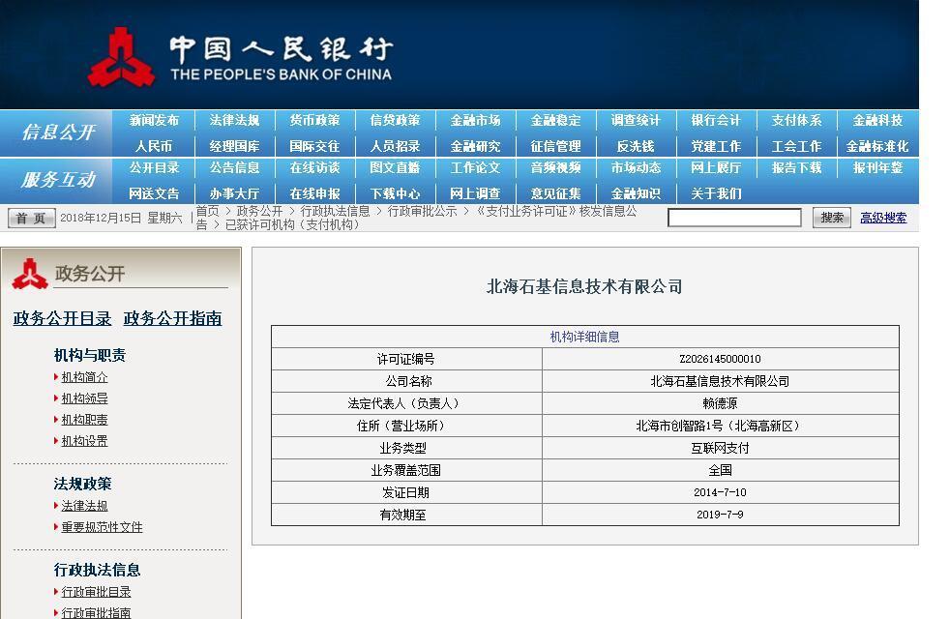Select the 互联网支付 business type cell
Viewport: 950px width, 619px height.
pos(721,448)
